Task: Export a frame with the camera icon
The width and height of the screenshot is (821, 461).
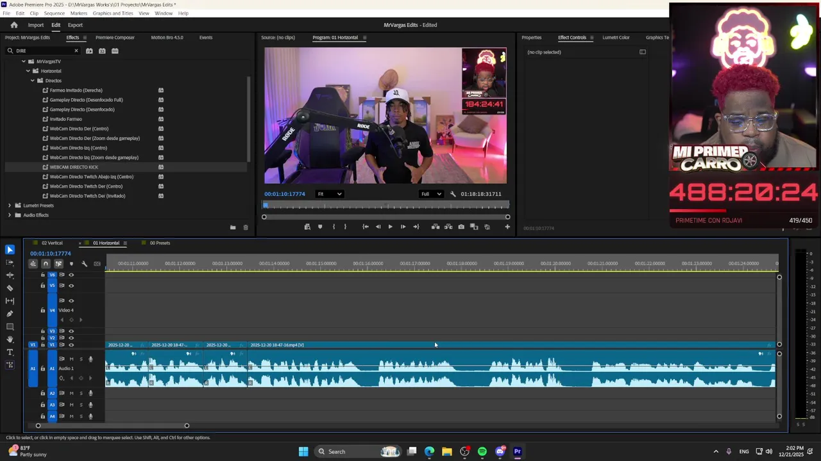Action: pyautogui.click(x=461, y=227)
